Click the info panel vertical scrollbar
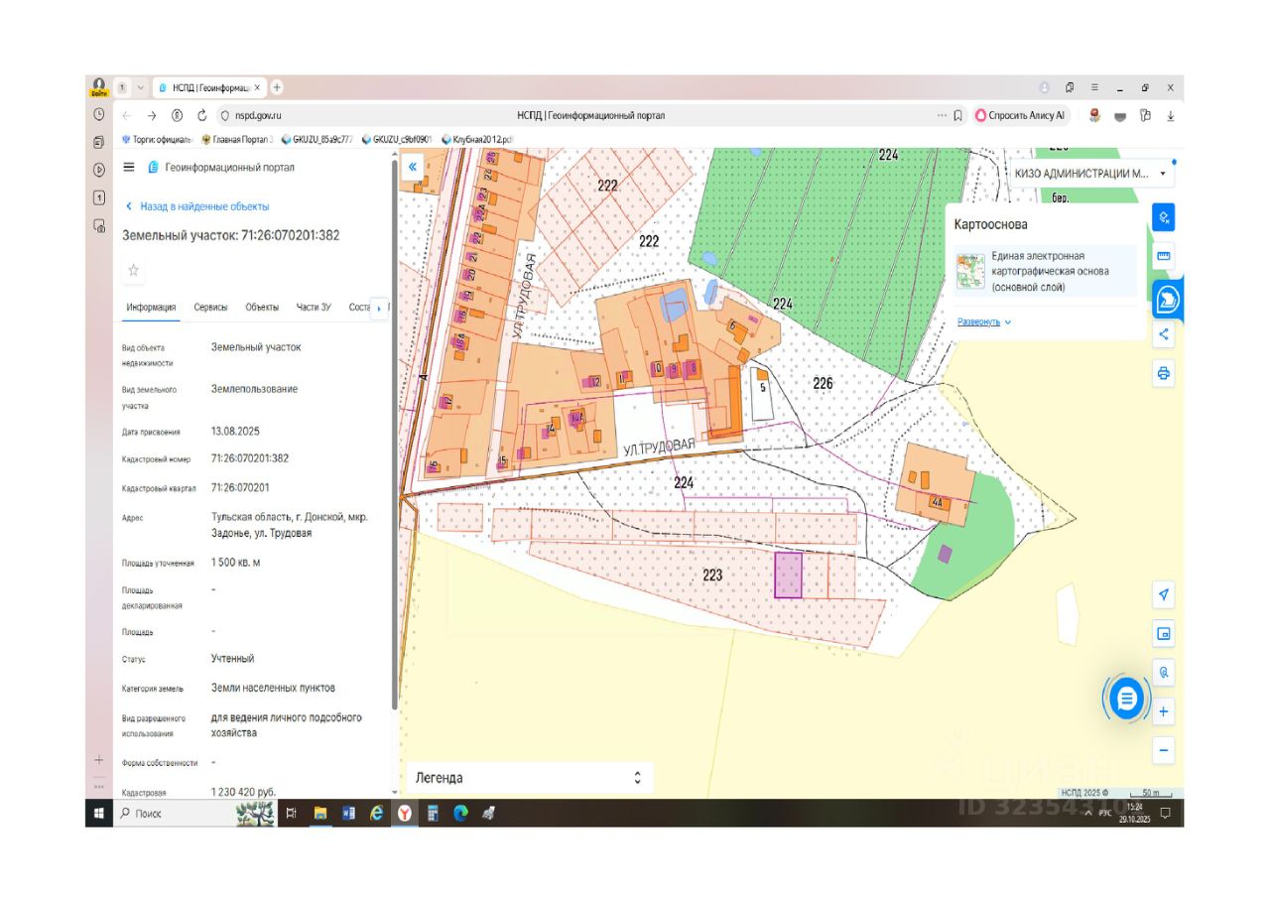 395,437
